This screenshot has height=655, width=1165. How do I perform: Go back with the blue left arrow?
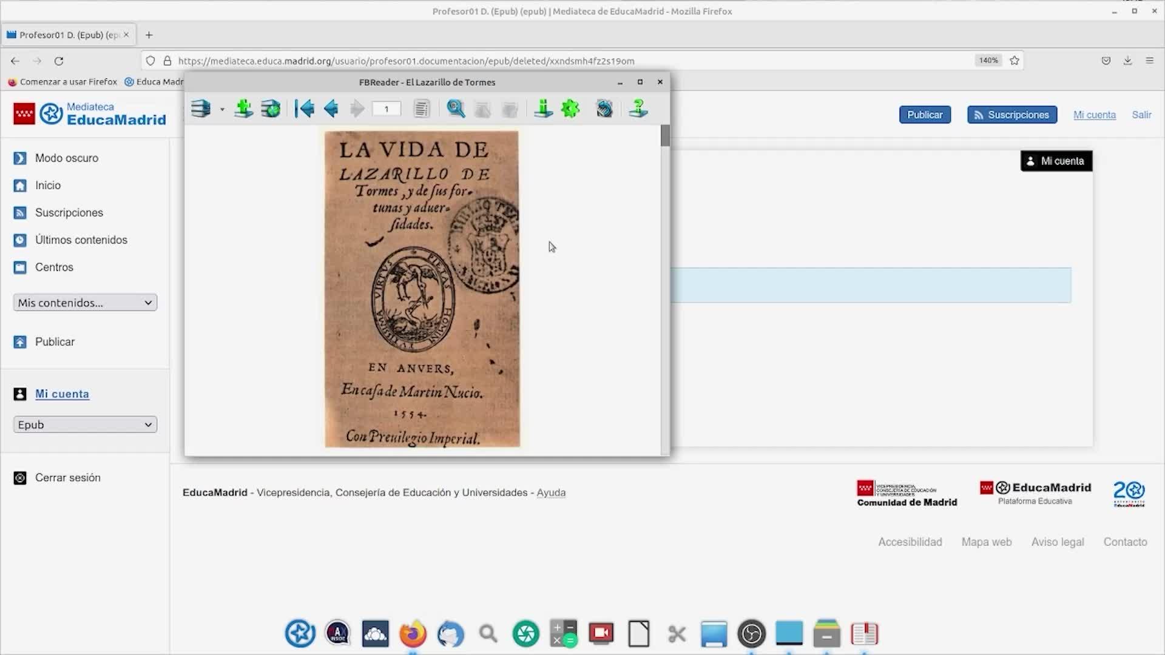coord(331,109)
